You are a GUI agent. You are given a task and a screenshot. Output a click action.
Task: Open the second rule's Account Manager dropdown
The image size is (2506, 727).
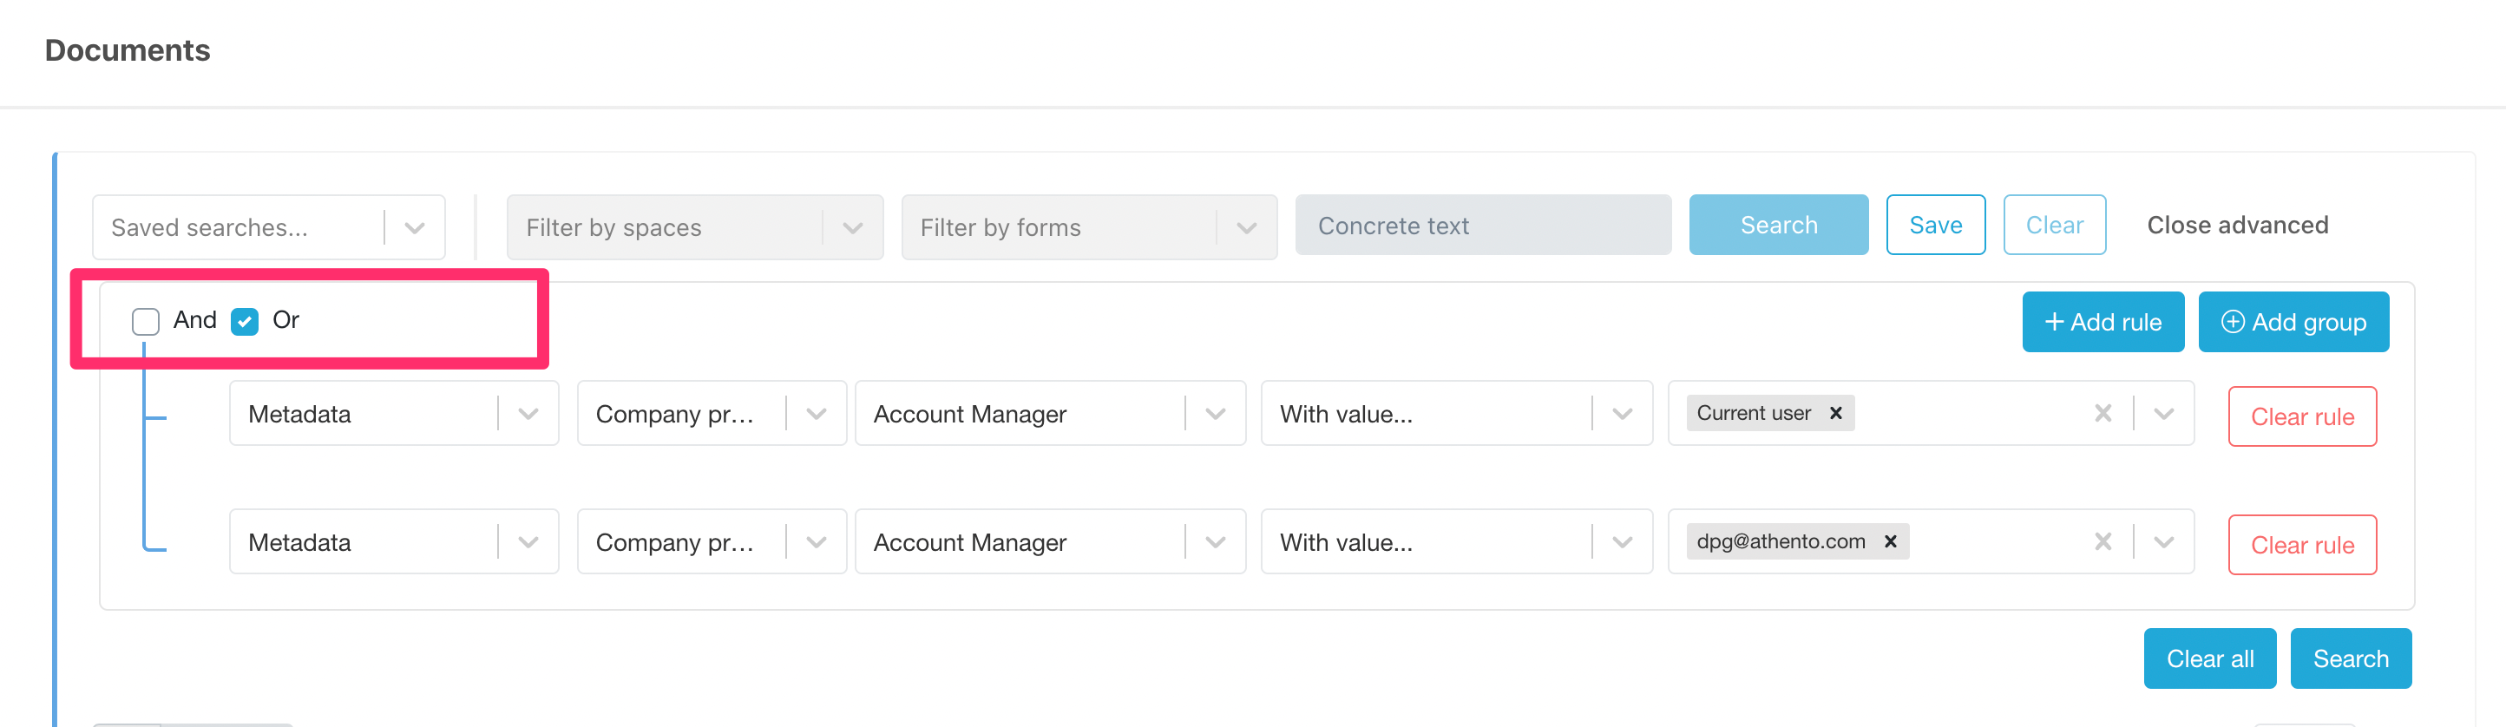tap(1049, 542)
